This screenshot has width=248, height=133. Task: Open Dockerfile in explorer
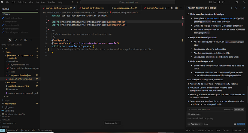(x=9, y=111)
